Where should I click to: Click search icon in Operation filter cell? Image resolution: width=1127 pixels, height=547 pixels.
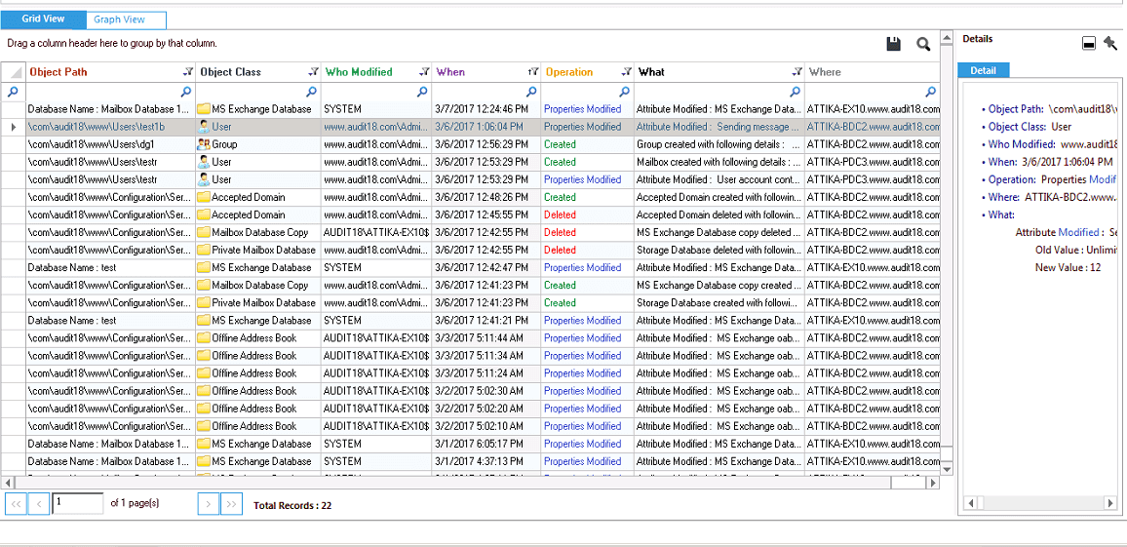tap(625, 92)
